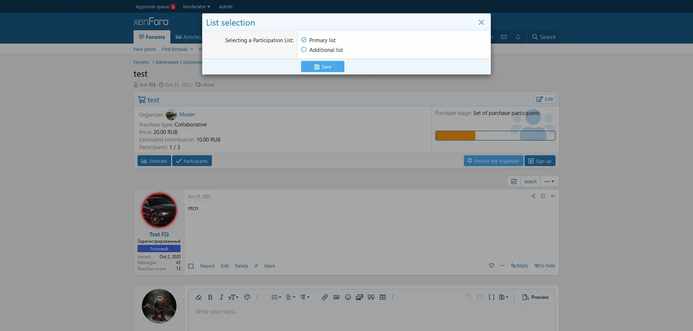This screenshot has width=693, height=331.
Task: Insert a table in the reply editor
Action: [x=383, y=297]
